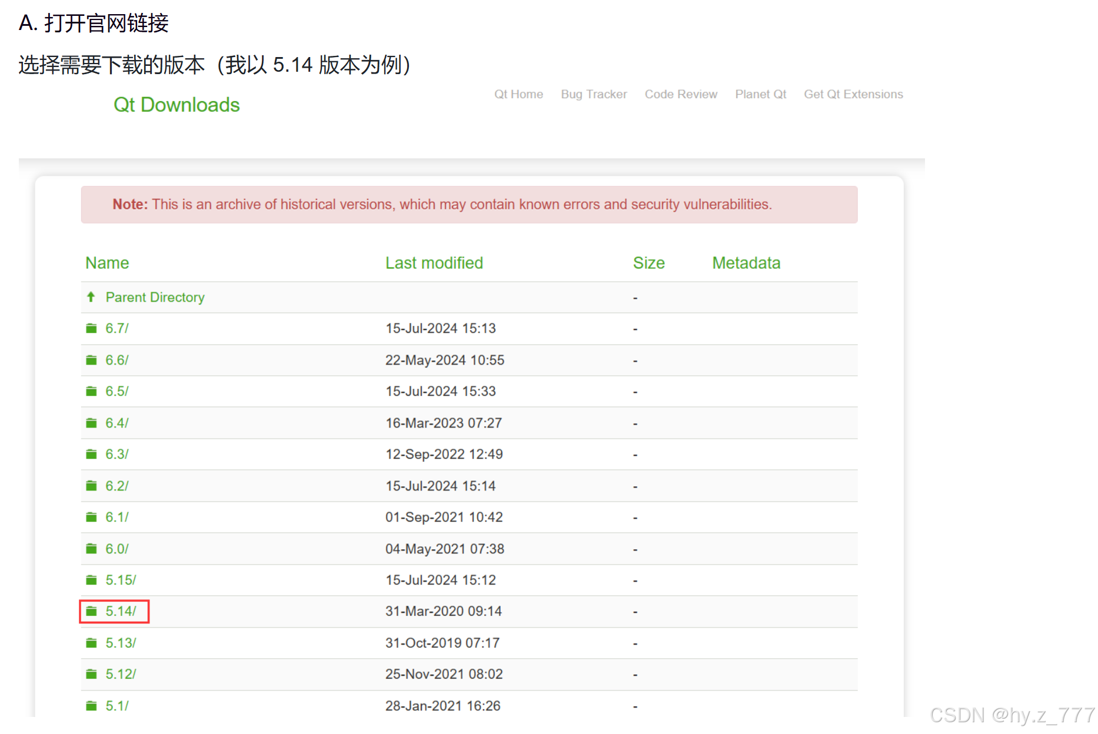Screen dimensions: 1098x734
Task: Open Get Qt Extensions navigation link
Action: [853, 94]
